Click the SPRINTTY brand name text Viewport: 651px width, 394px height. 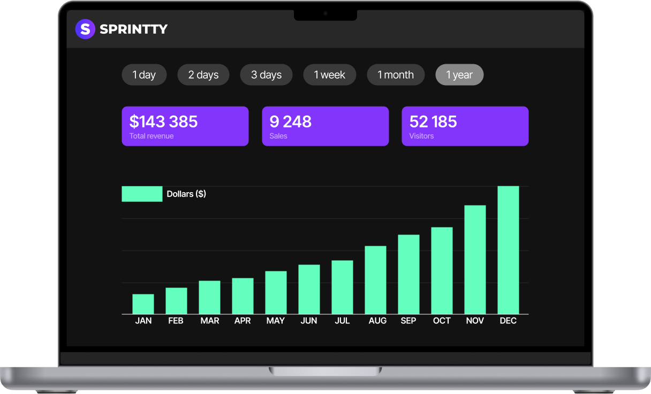click(134, 29)
